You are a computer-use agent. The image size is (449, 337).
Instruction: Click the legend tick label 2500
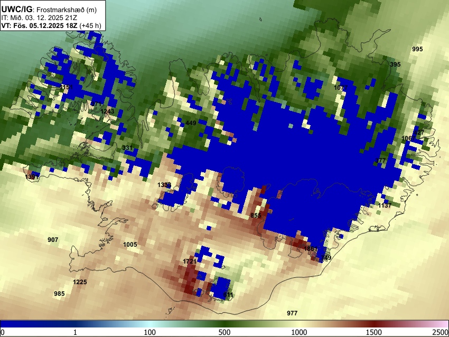coord(441,332)
